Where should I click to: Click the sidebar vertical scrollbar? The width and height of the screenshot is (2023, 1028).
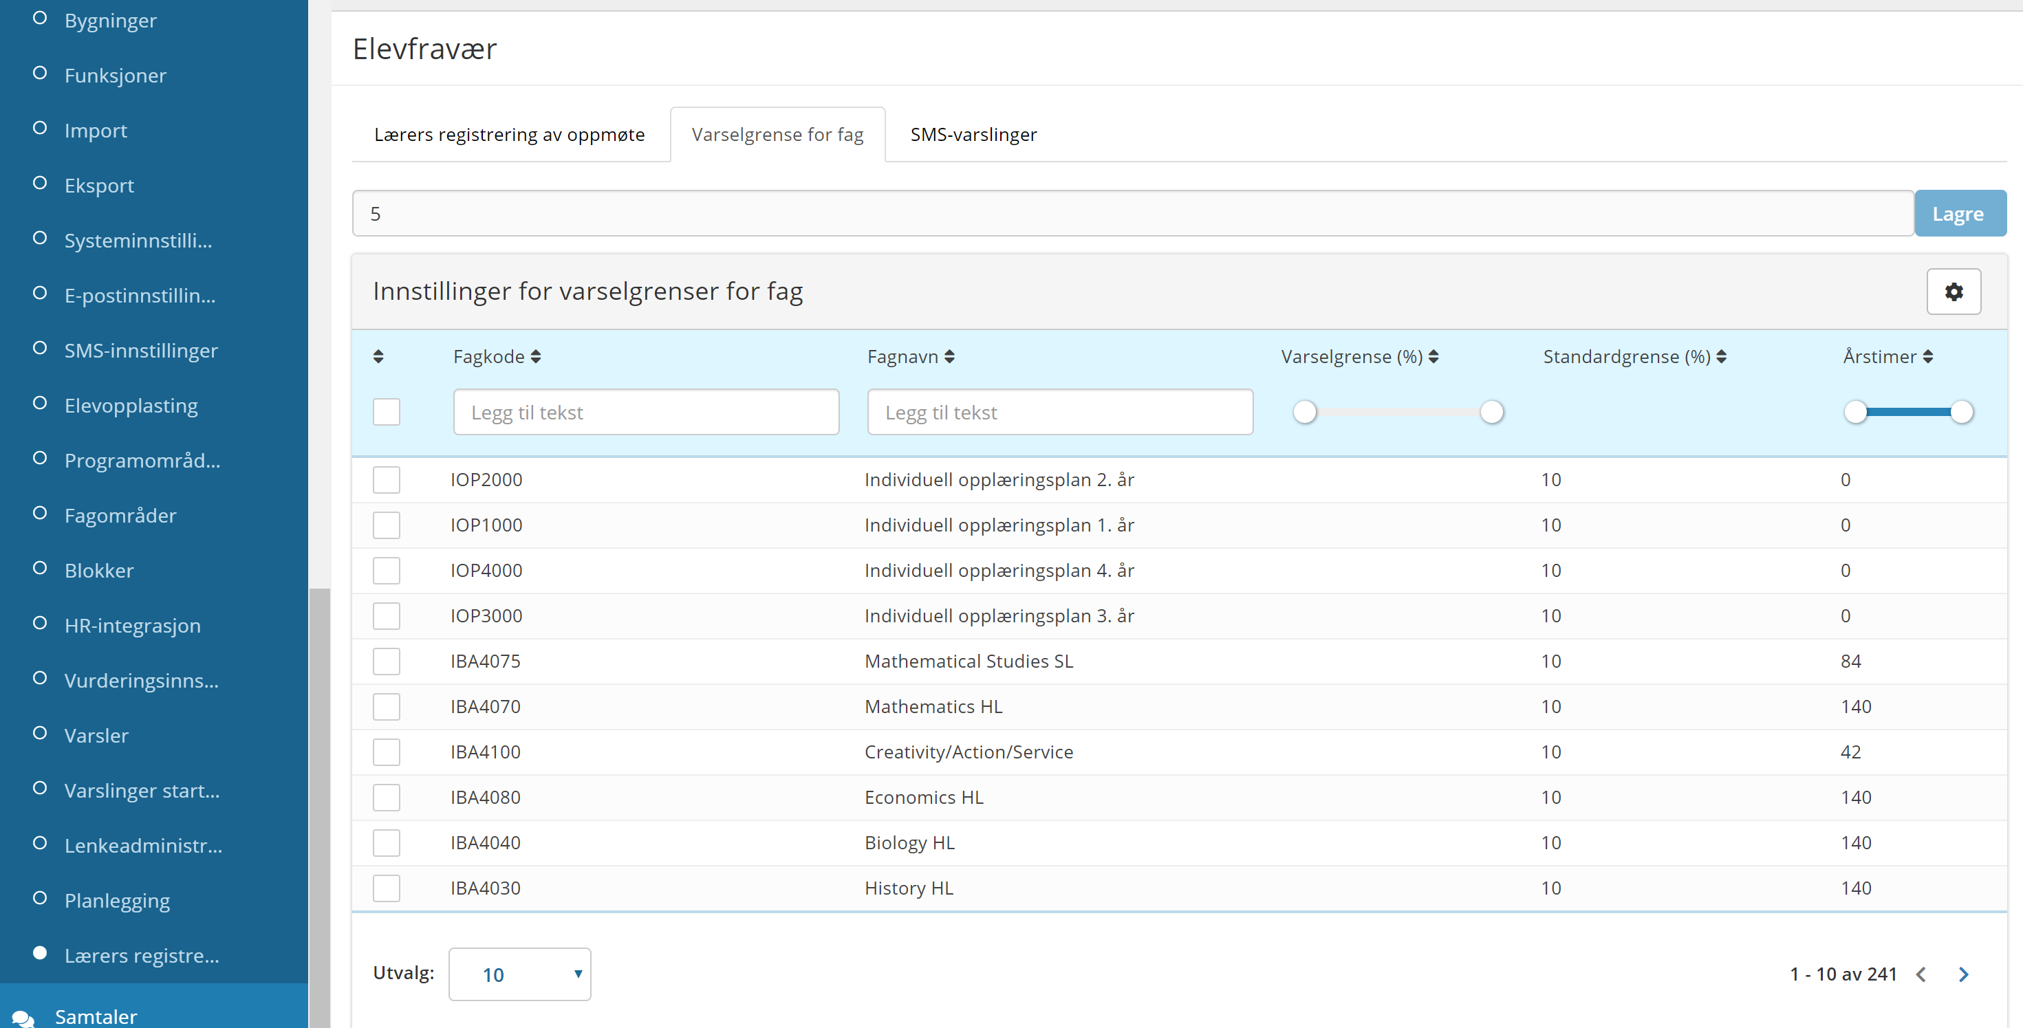click(319, 807)
